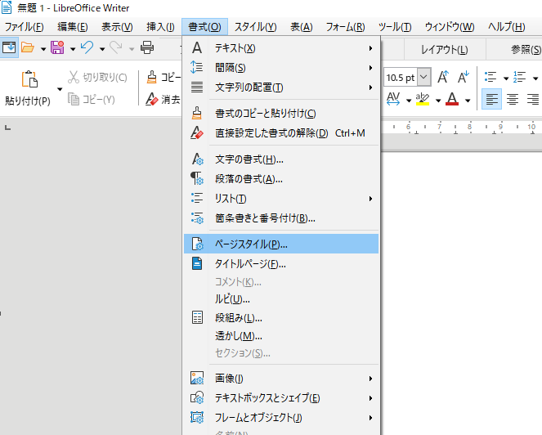The width and height of the screenshot is (542, 435).
Task: Open the 挿入(I) menu
Action: pyautogui.click(x=160, y=27)
